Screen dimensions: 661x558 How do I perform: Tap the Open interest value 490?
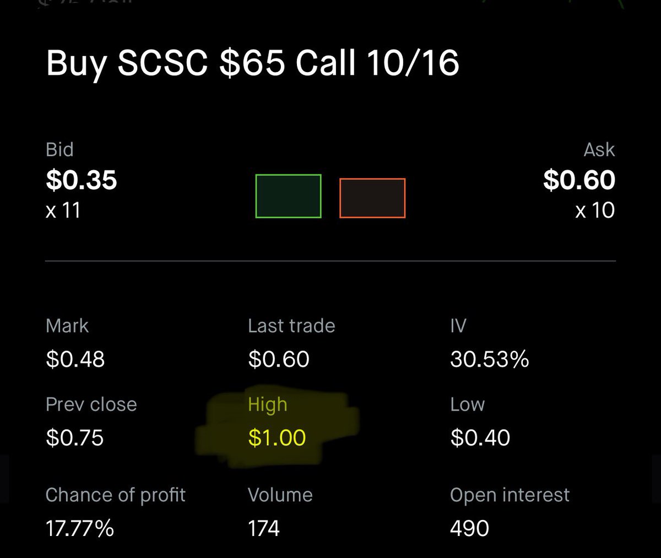470,528
